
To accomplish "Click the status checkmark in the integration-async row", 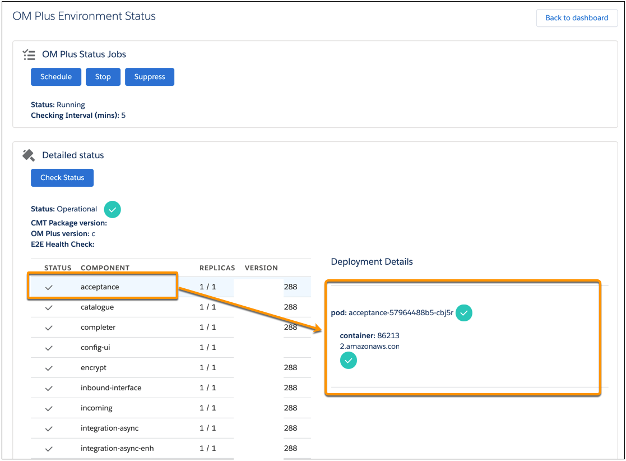I will [x=49, y=428].
